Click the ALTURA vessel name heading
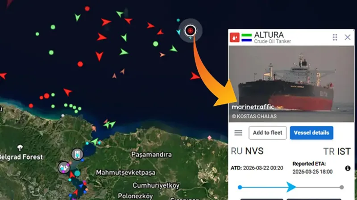Viewport: 357px width, 200px height. tap(269, 35)
